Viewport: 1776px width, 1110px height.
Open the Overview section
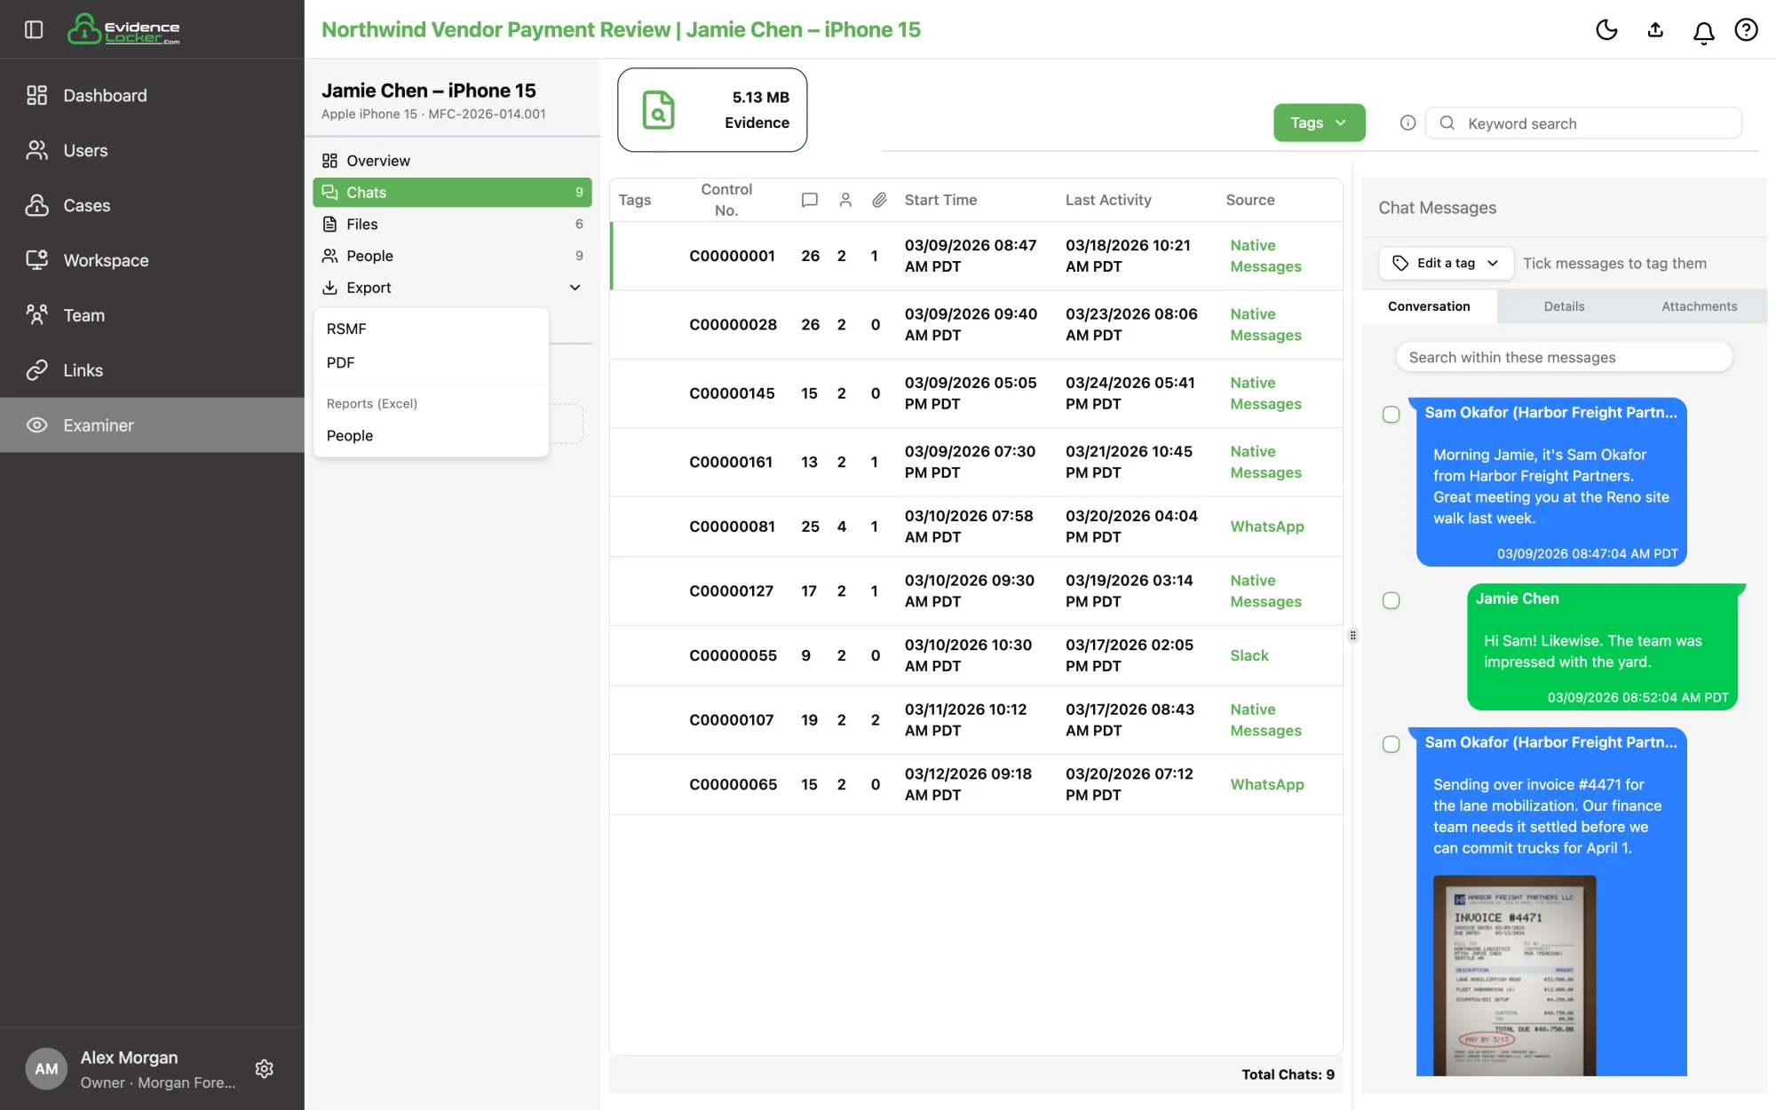coord(452,161)
